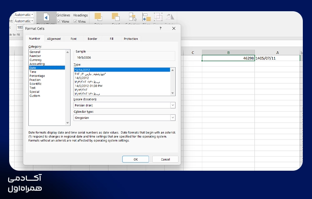Close the Format Cells dialog
The width and height of the screenshot is (312, 199).
click(x=174, y=28)
